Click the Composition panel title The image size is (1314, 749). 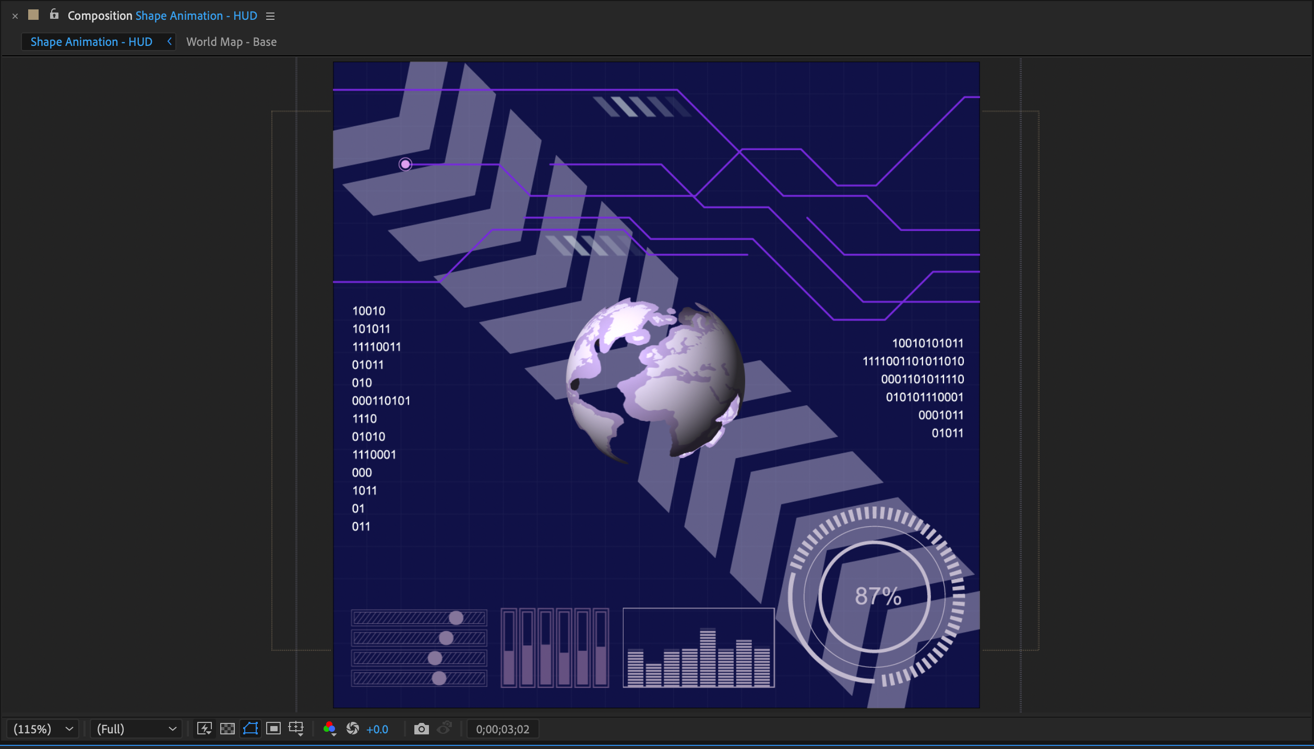(99, 16)
